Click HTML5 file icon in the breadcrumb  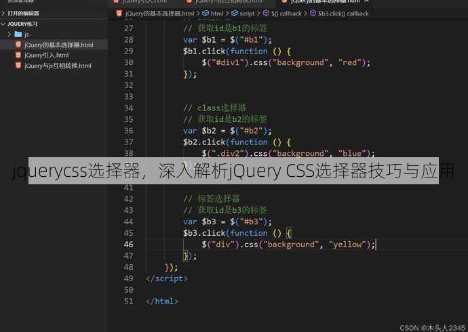(119, 13)
